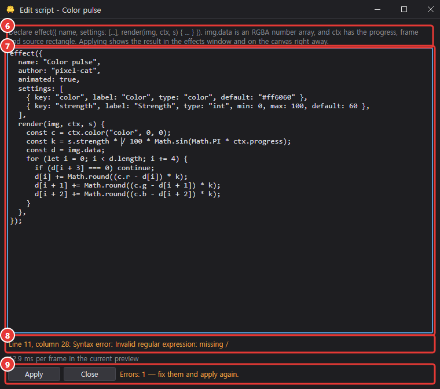This screenshot has height=389, width=440.
Task: Maximize the Edit script window
Action: point(404,10)
